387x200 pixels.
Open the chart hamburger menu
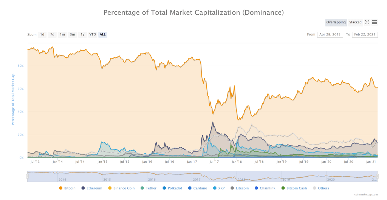[x=374, y=22]
